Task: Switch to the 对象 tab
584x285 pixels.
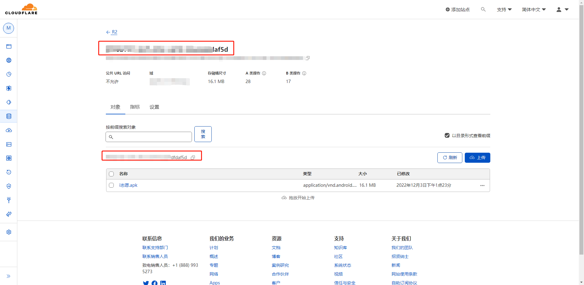Action: click(115, 107)
